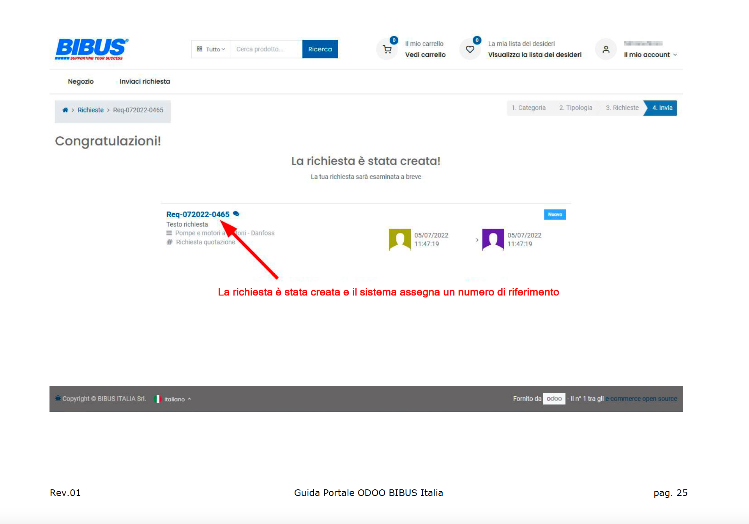
Task: Open the Inviaci richiesta menu item
Action: click(145, 81)
